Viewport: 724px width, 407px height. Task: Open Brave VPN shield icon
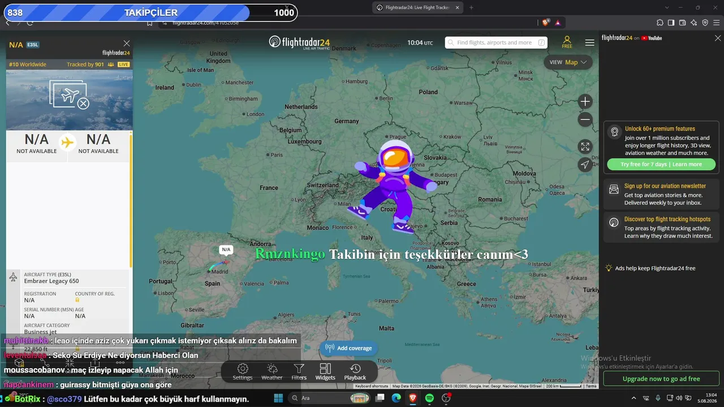pos(705,23)
